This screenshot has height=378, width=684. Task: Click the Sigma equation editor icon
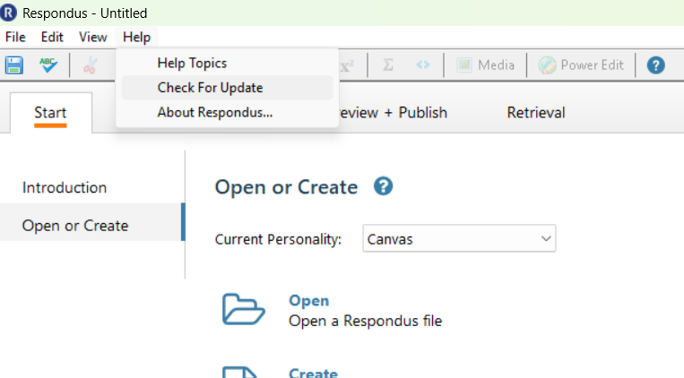pos(388,65)
